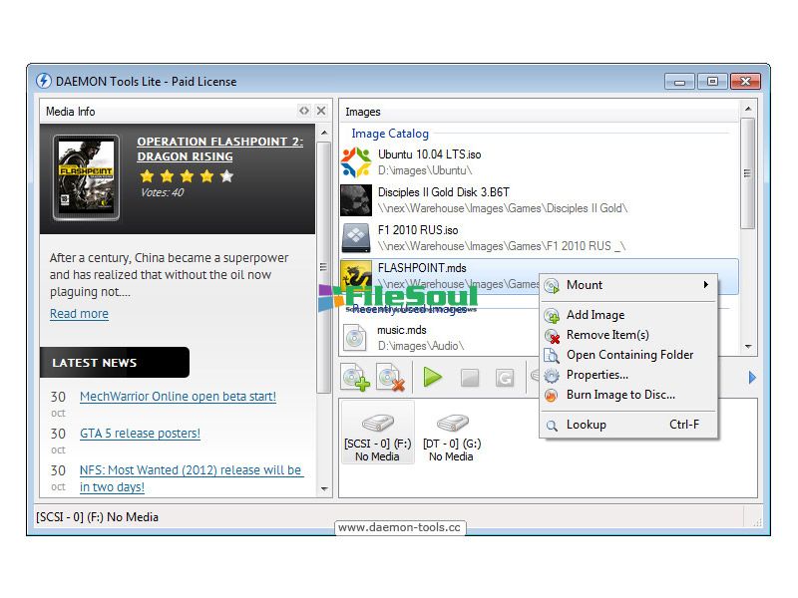Click the gray Unmount stop icon
The height and width of the screenshot is (598, 798).
[470, 378]
